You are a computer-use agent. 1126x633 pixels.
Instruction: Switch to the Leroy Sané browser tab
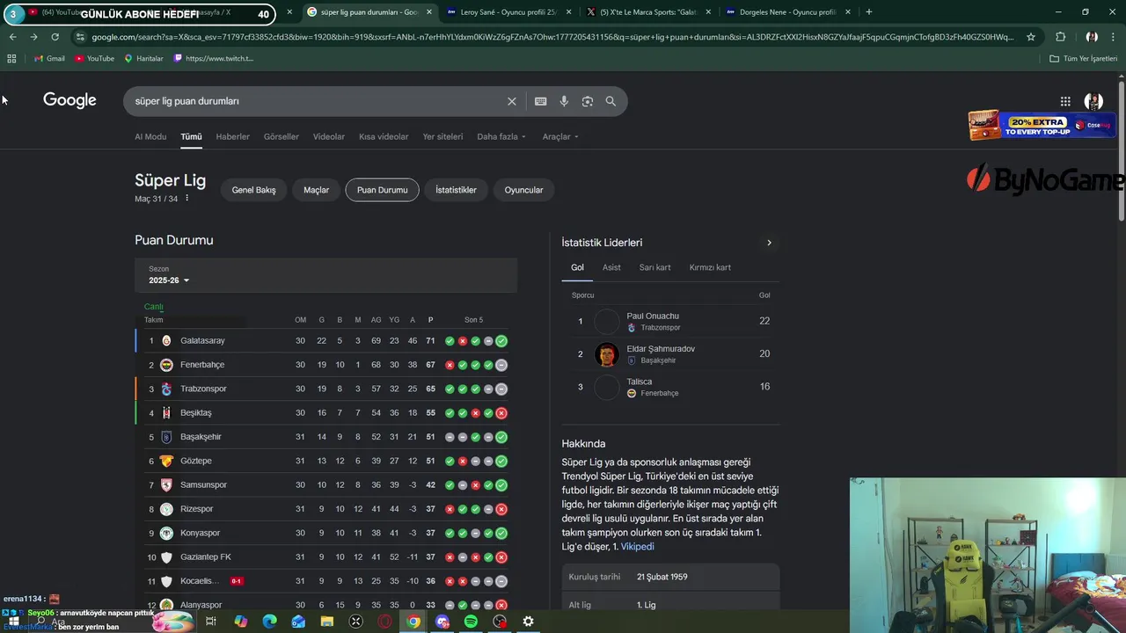tap(509, 12)
